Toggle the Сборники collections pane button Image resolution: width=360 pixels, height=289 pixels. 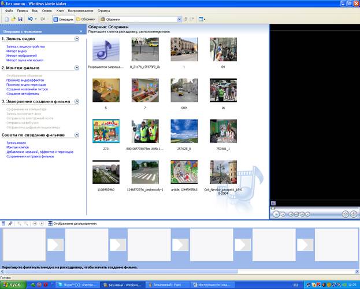86,19
